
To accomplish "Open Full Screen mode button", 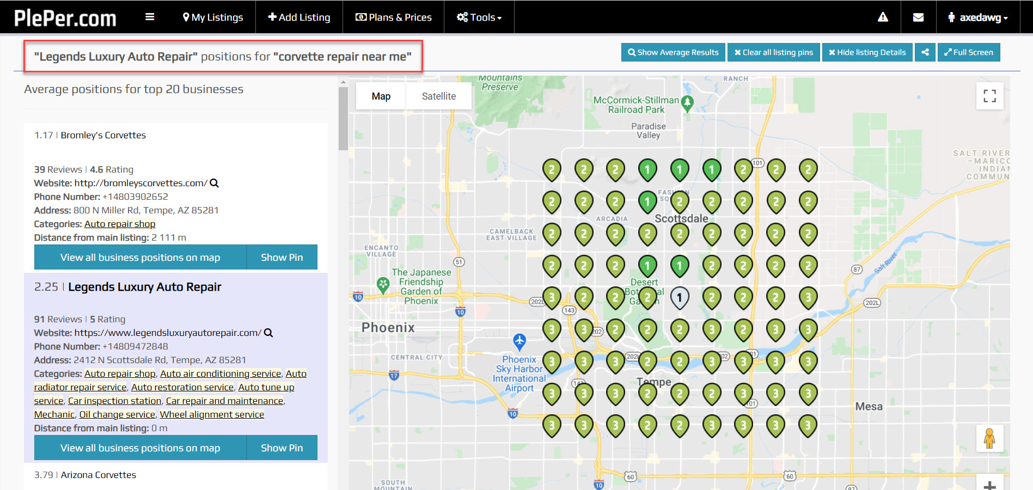I will point(969,52).
